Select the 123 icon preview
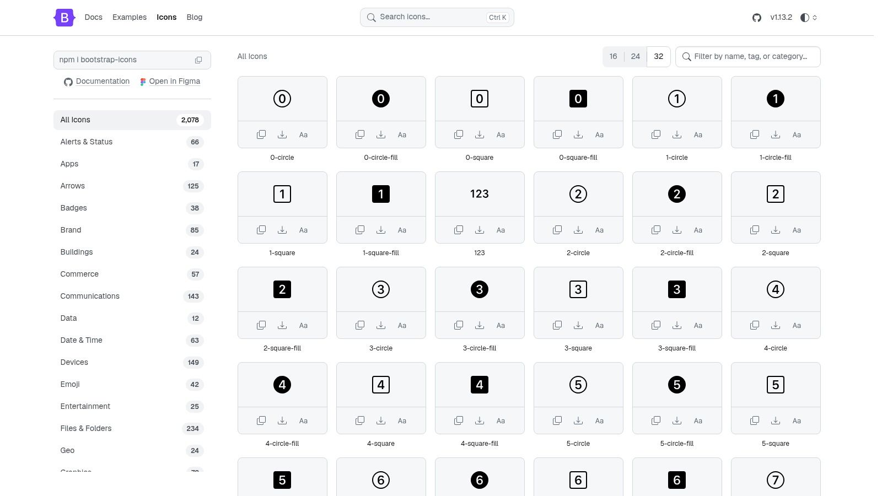 pos(480,194)
